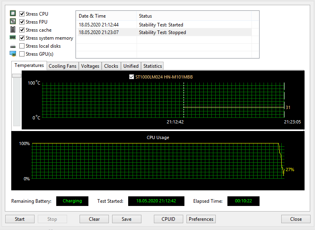Click the disk drive icon beside Stress local disks
The width and height of the screenshot is (315, 230).
pyautogui.click(x=13, y=46)
